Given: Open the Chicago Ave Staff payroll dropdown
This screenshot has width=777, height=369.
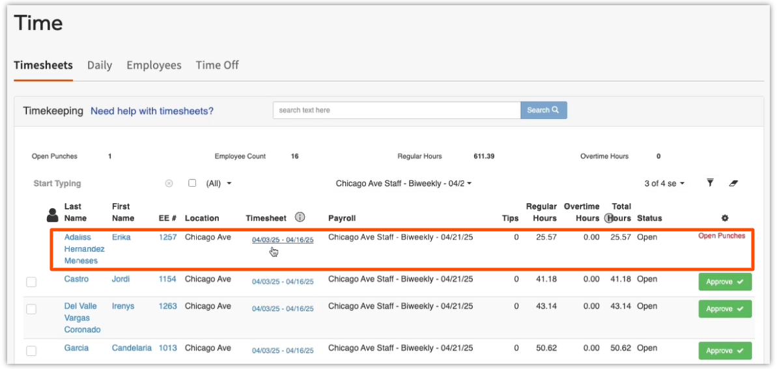Looking at the screenshot, I should 404,184.
